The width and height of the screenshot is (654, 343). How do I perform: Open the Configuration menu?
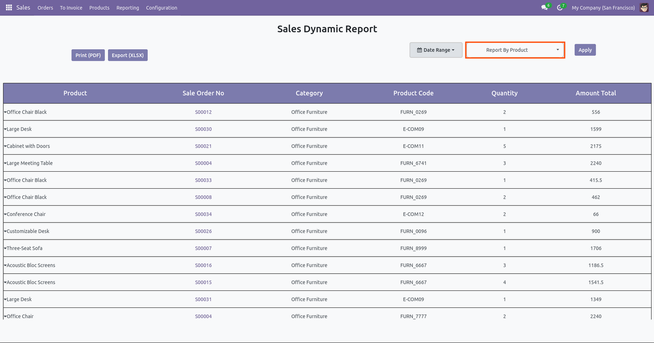coord(161,8)
